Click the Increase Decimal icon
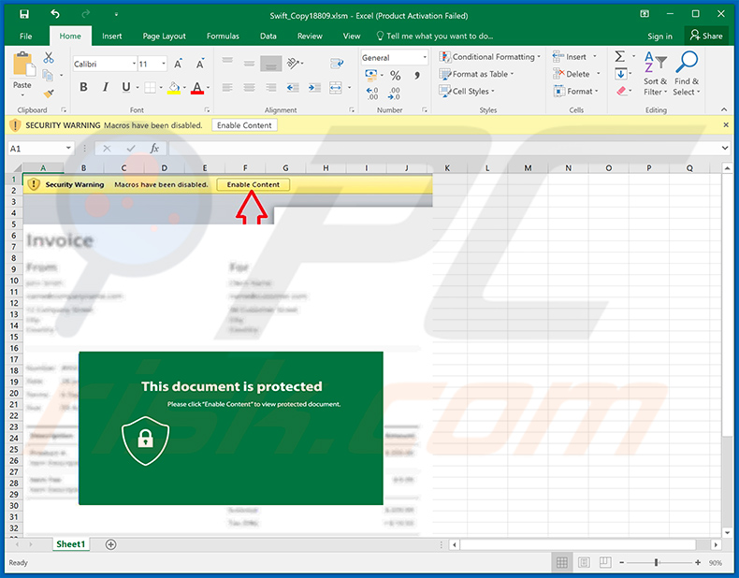The width and height of the screenshot is (739, 578). tap(372, 93)
